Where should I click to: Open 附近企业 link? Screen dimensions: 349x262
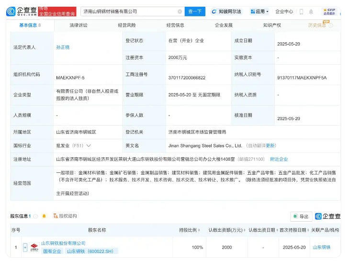279,159
